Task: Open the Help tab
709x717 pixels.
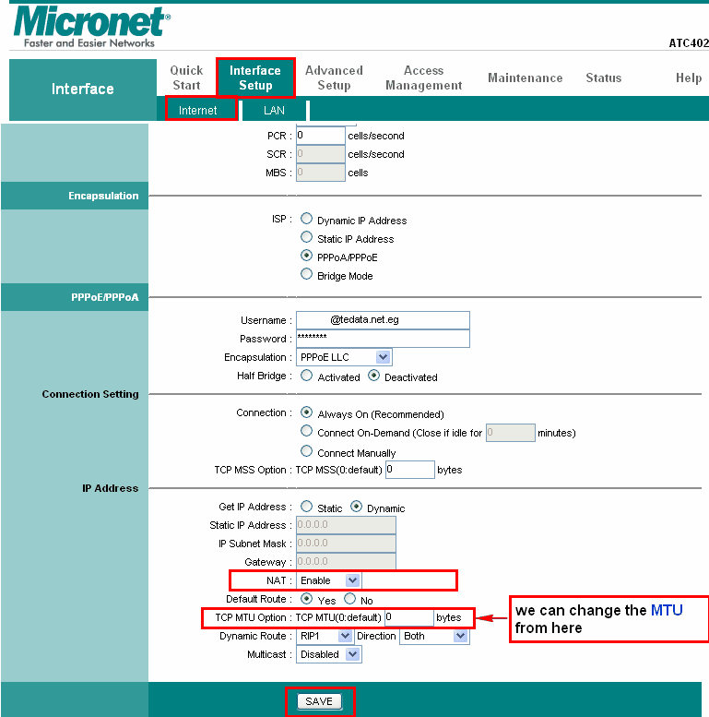Action: [x=689, y=78]
